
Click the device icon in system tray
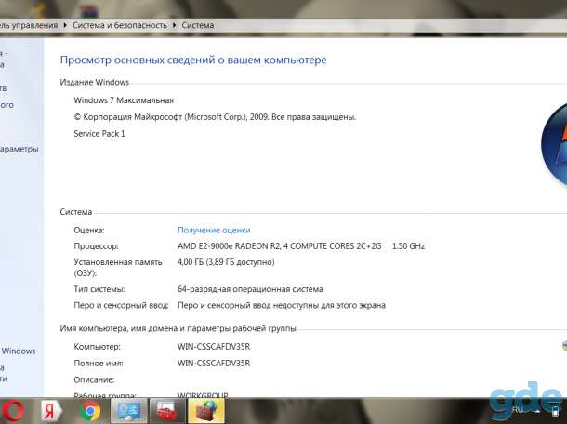[x=555, y=412]
